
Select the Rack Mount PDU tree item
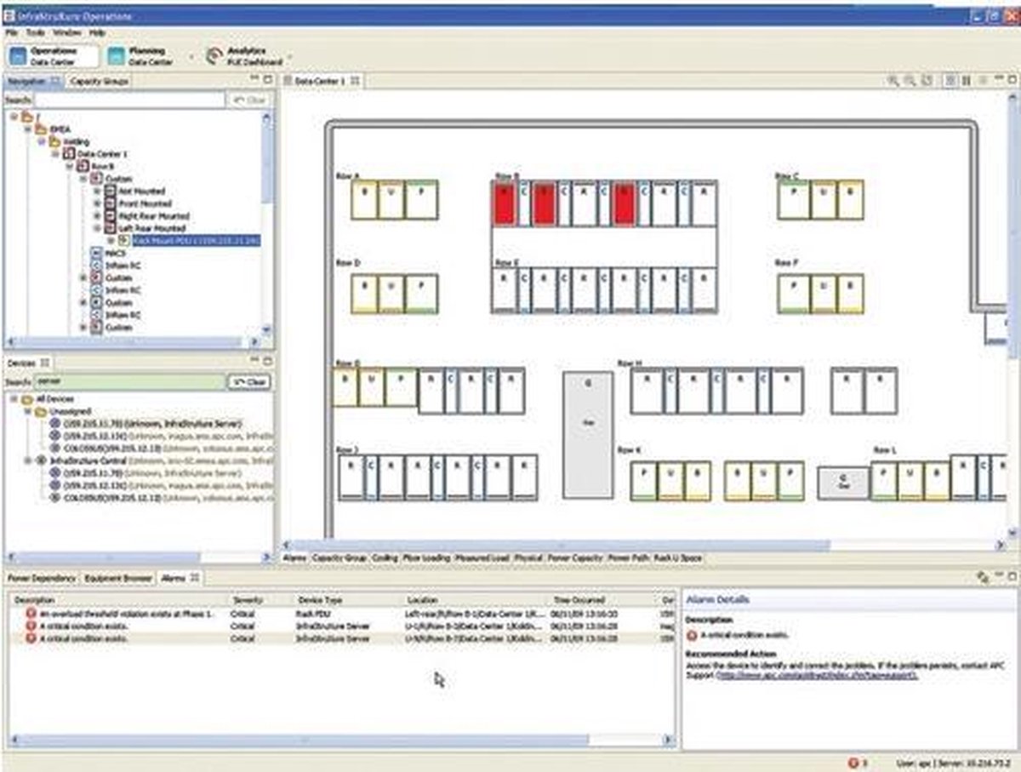pyautogui.click(x=196, y=241)
